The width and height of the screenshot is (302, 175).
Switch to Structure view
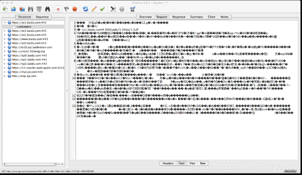point(25,17)
